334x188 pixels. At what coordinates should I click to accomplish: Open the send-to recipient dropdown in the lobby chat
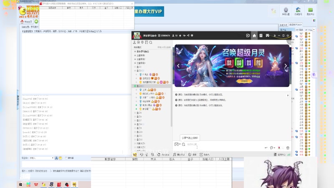coord(41,158)
